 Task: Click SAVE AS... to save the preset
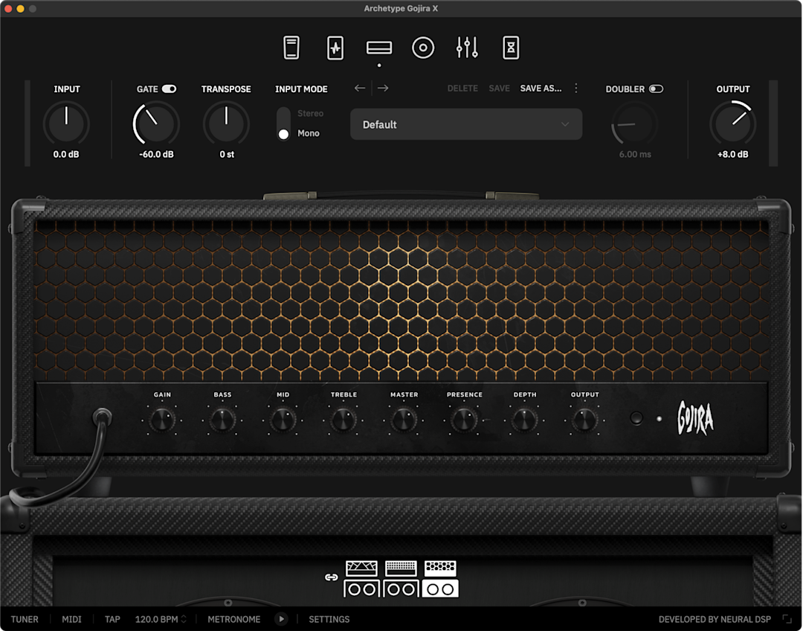(x=541, y=88)
